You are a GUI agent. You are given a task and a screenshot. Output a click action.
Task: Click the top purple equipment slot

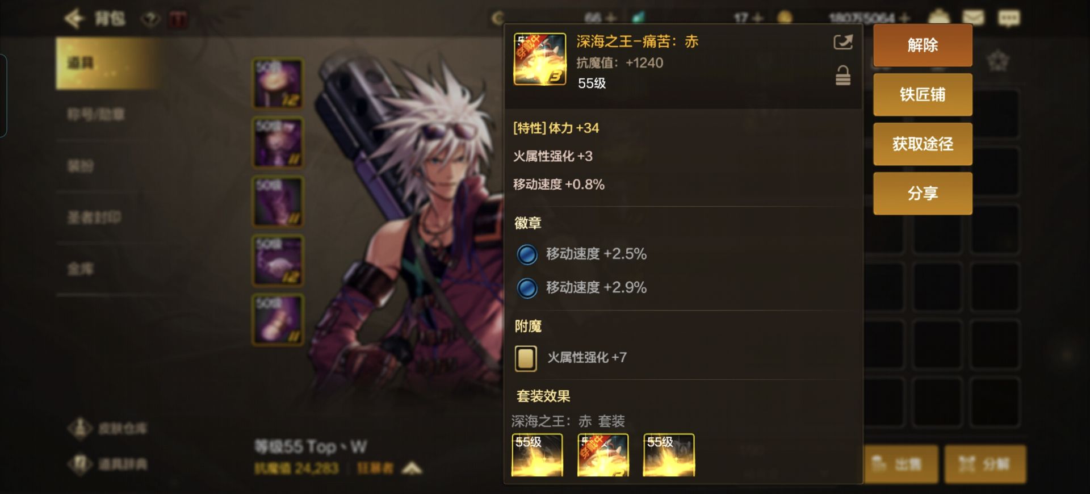point(278,83)
